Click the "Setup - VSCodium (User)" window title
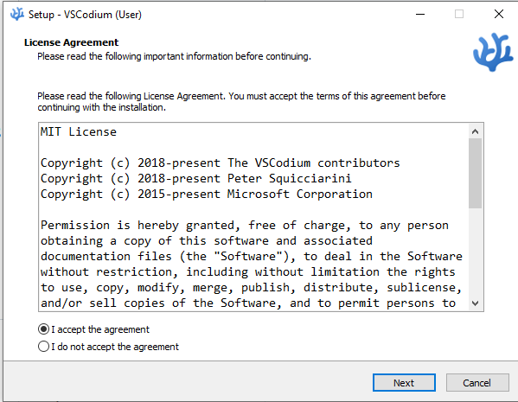Screen dimensions: 518x402 (x=85, y=15)
